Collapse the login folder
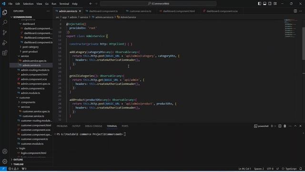Image resolution: width=305 pixels, height=172 pixels. click(x=22, y=148)
